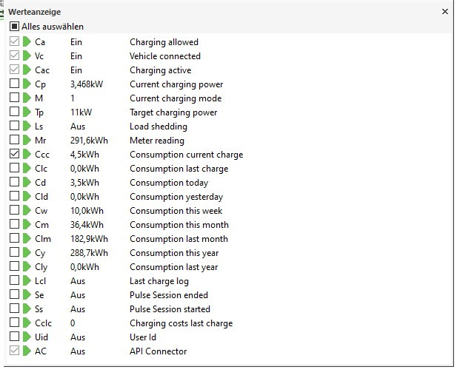Select the Last charge log entry

(x=158, y=281)
